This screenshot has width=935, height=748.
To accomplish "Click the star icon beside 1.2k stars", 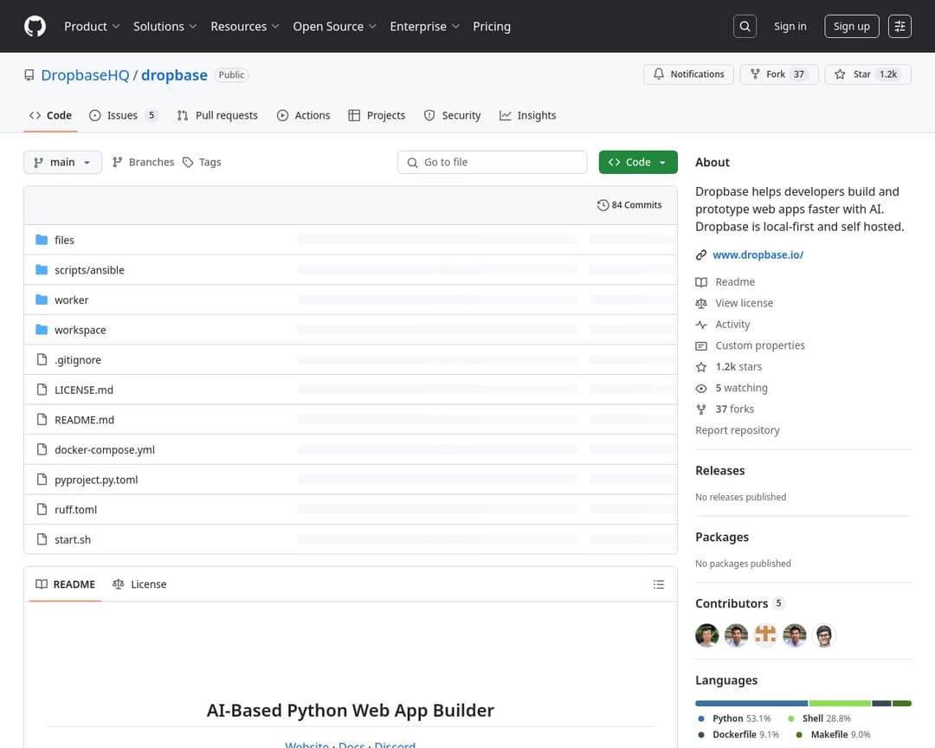I will tap(701, 367).
